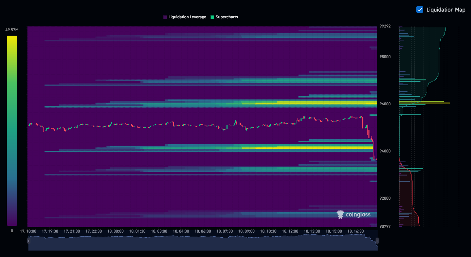Click the 98000 price axis label
The image size is (471, 257).
(x=385, y=57)
